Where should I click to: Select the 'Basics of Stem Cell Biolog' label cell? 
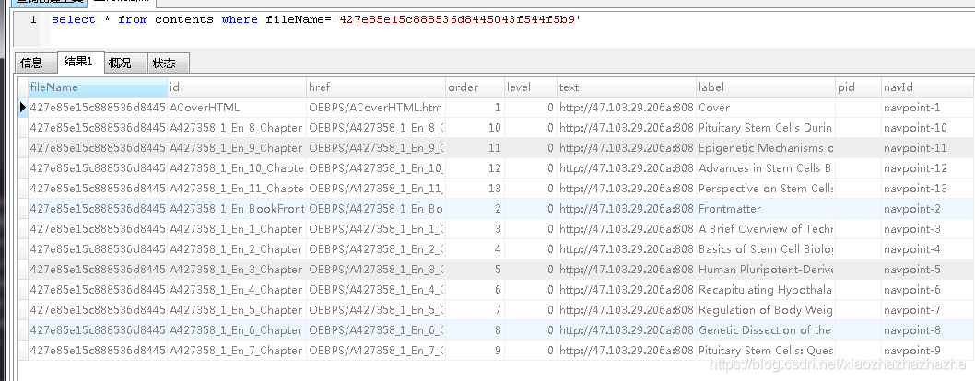(766, 248)
